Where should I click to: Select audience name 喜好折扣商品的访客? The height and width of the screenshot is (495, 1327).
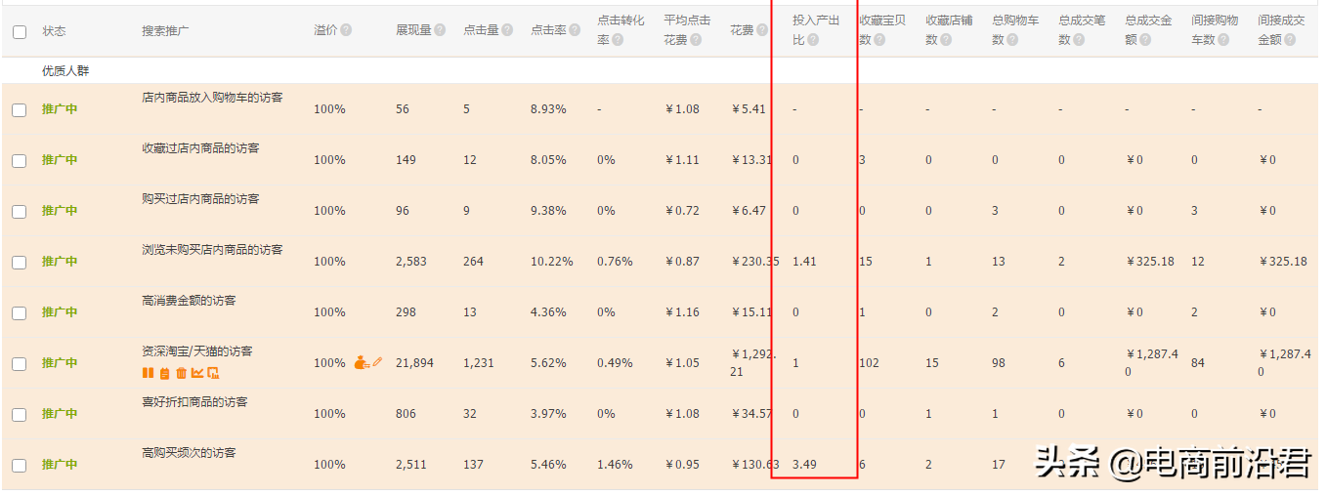(194, 402)
